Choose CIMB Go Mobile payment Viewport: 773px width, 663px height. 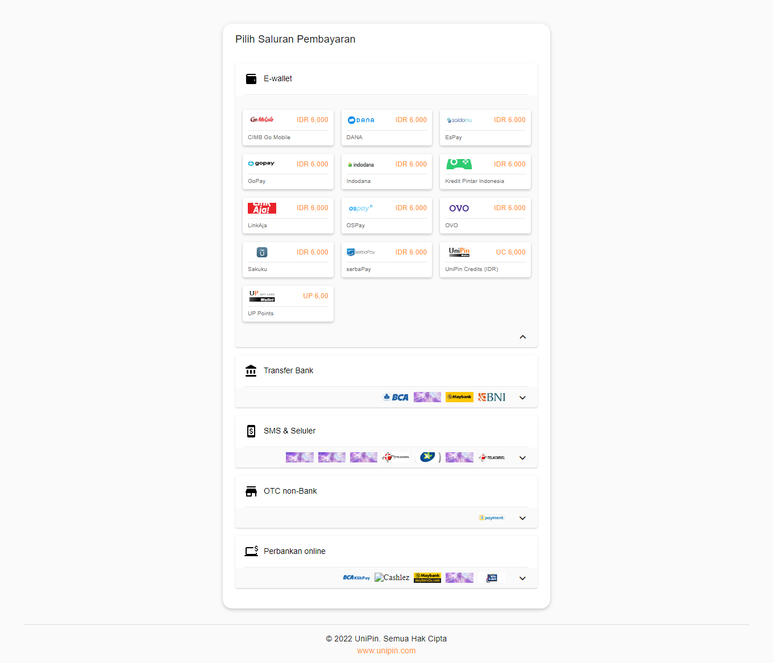click(x=288, y=128)
